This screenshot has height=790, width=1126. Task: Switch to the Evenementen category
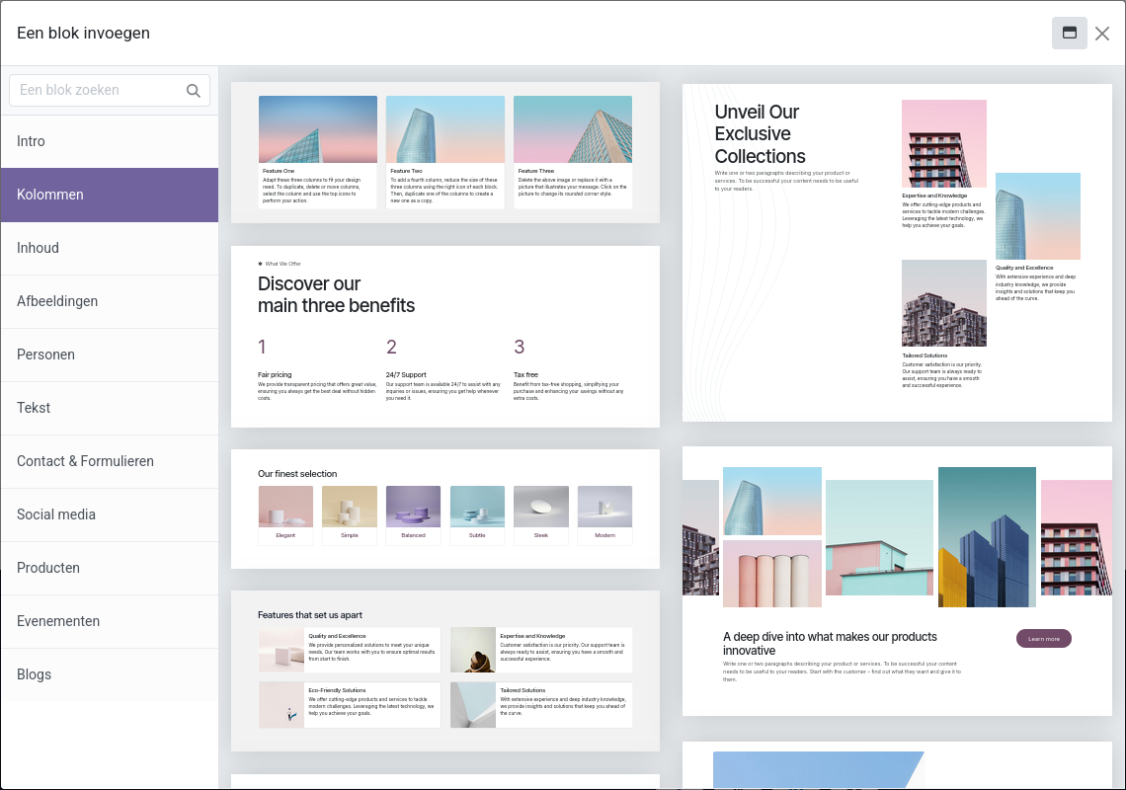tap(109, 621)
